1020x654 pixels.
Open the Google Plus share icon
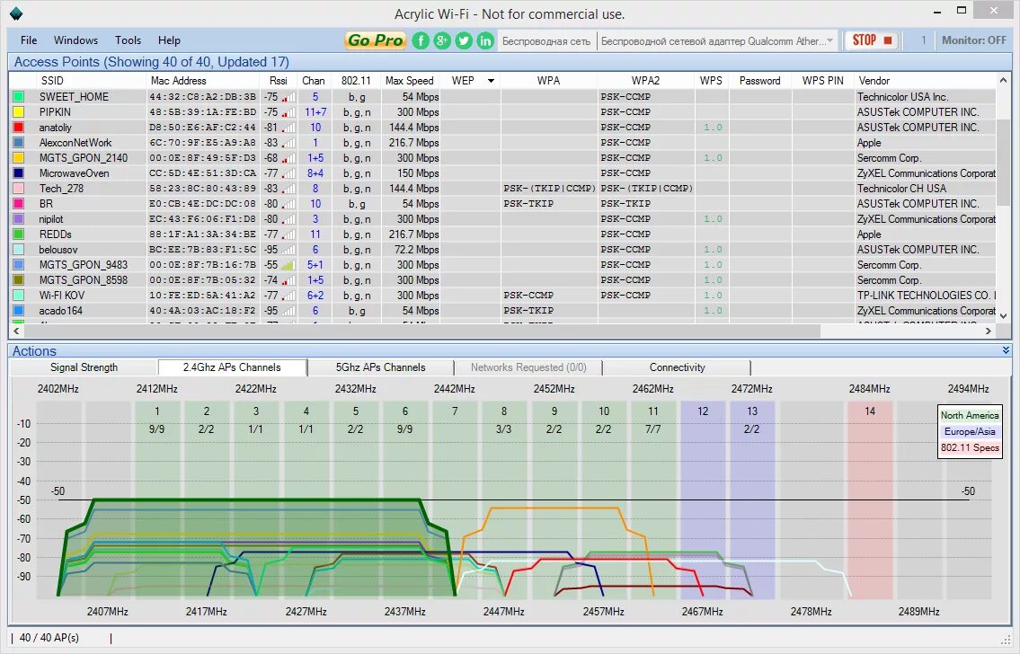click(x=442, y=40)
